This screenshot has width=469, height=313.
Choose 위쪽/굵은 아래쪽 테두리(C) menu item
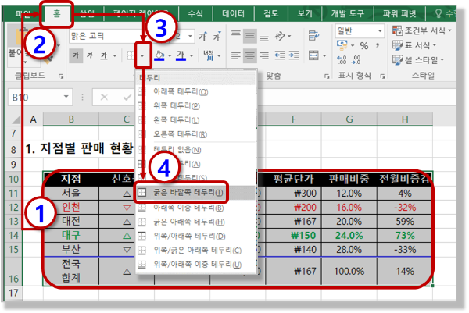(x=196, y=251)
